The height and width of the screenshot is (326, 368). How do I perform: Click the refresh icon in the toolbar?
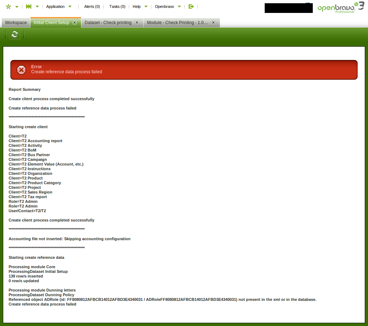pyautogui.click(x=14, y=34)
